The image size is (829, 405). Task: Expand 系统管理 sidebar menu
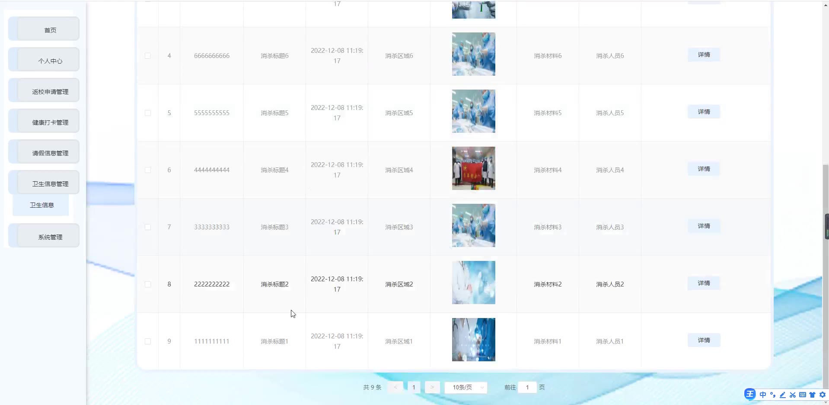44,236
